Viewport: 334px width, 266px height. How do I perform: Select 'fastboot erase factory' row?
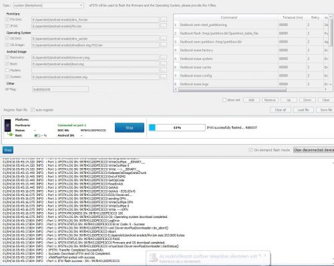[x=251, y=50]
